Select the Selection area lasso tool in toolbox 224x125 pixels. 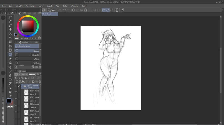10,55
